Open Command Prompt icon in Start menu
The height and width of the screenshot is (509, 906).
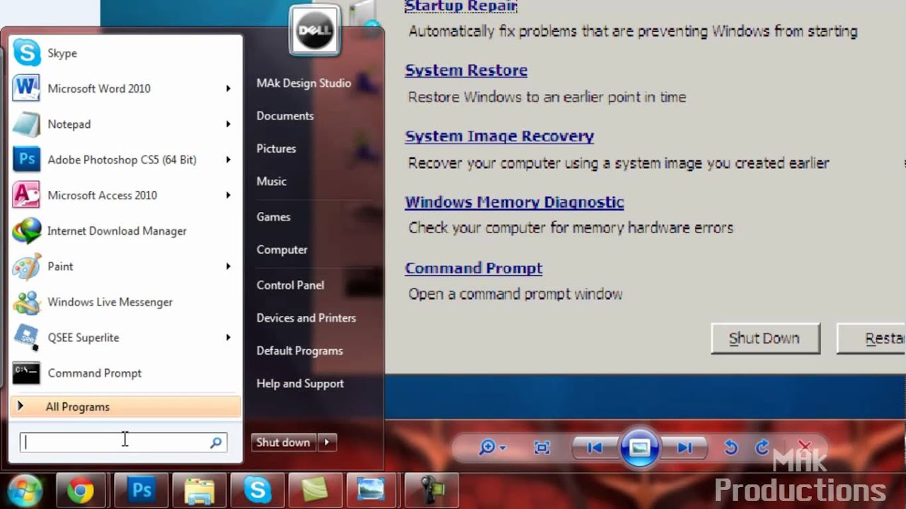(x=27, y=373)
